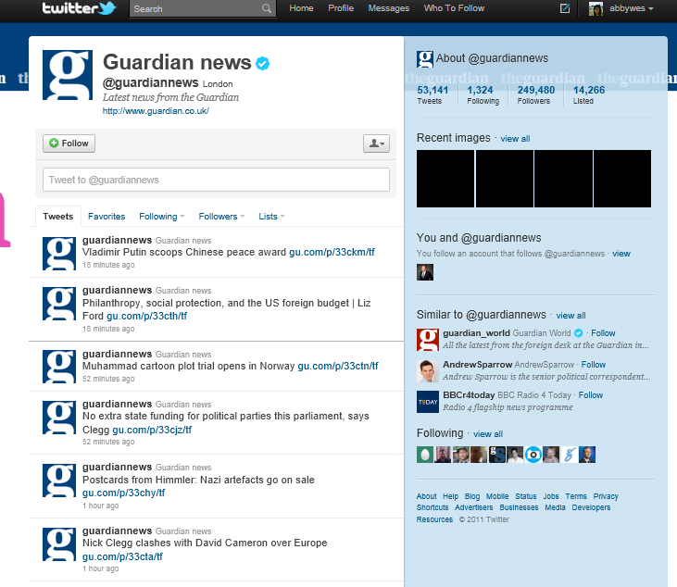Viewport: 677px width, 587px height.
Task: Expand the Lists tab dropdown
Action: [x=282, y=217]
